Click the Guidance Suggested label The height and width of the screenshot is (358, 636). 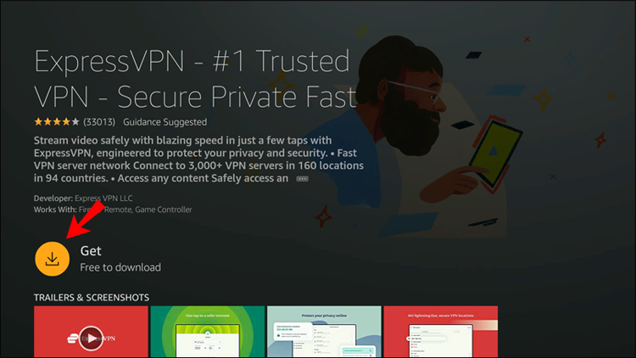(x=165, y=122)
